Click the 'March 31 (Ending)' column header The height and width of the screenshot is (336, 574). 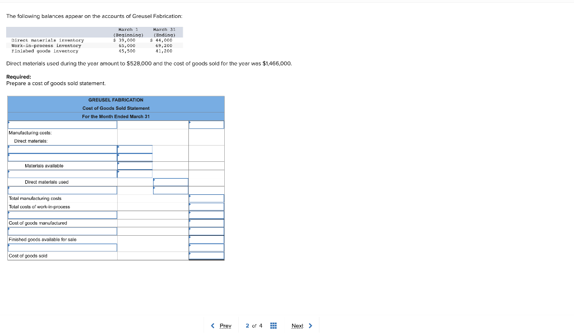164,32
